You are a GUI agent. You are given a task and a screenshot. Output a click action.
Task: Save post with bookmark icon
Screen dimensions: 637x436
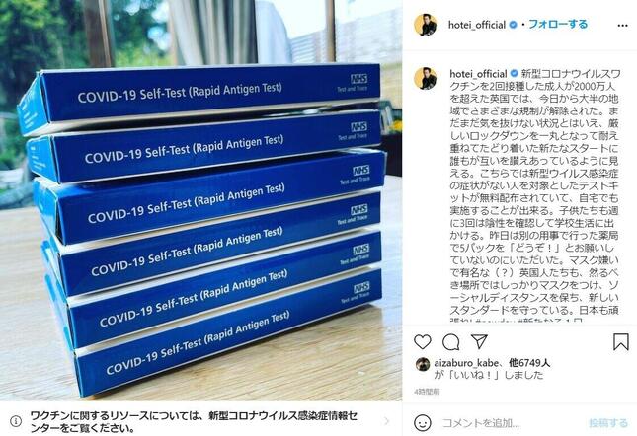pyautogui.click(x=620, y=341)
